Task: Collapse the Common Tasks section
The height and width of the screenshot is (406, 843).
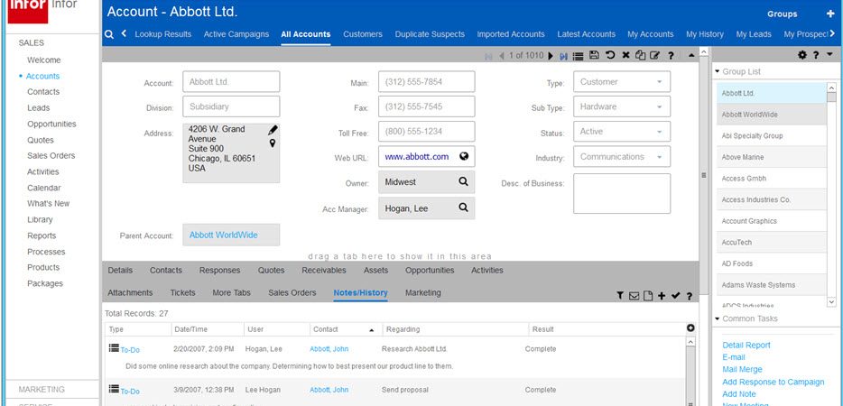Action: tap(718, 318)
